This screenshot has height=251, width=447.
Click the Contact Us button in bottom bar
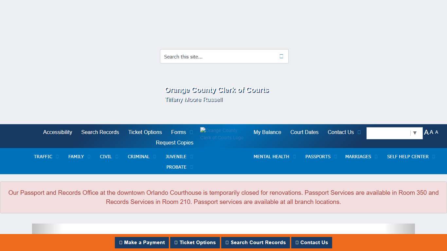point(311,243)
